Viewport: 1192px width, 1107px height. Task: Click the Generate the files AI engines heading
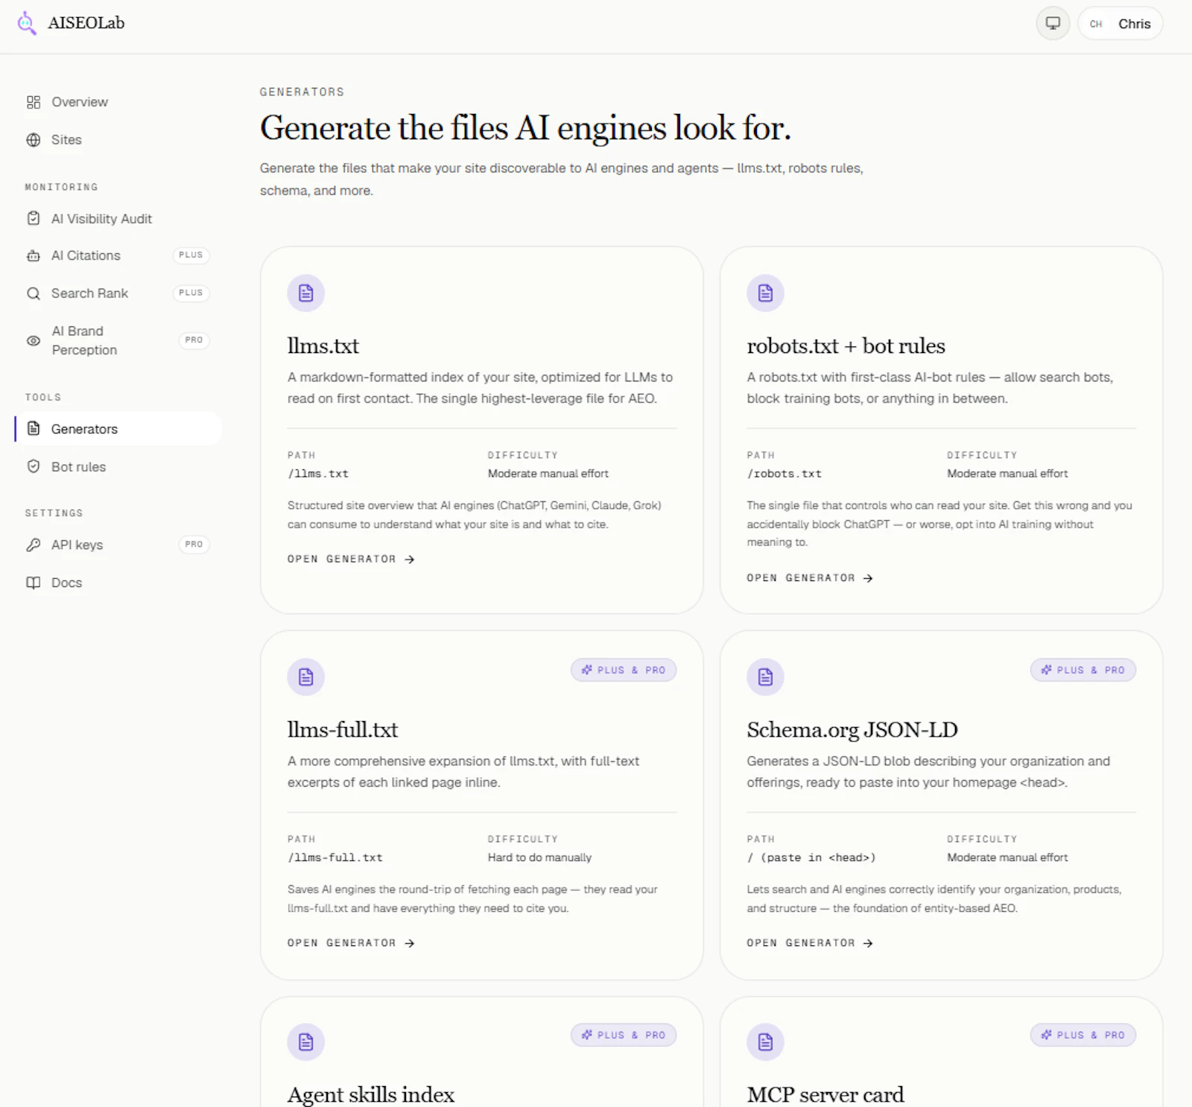coord(525,128)
